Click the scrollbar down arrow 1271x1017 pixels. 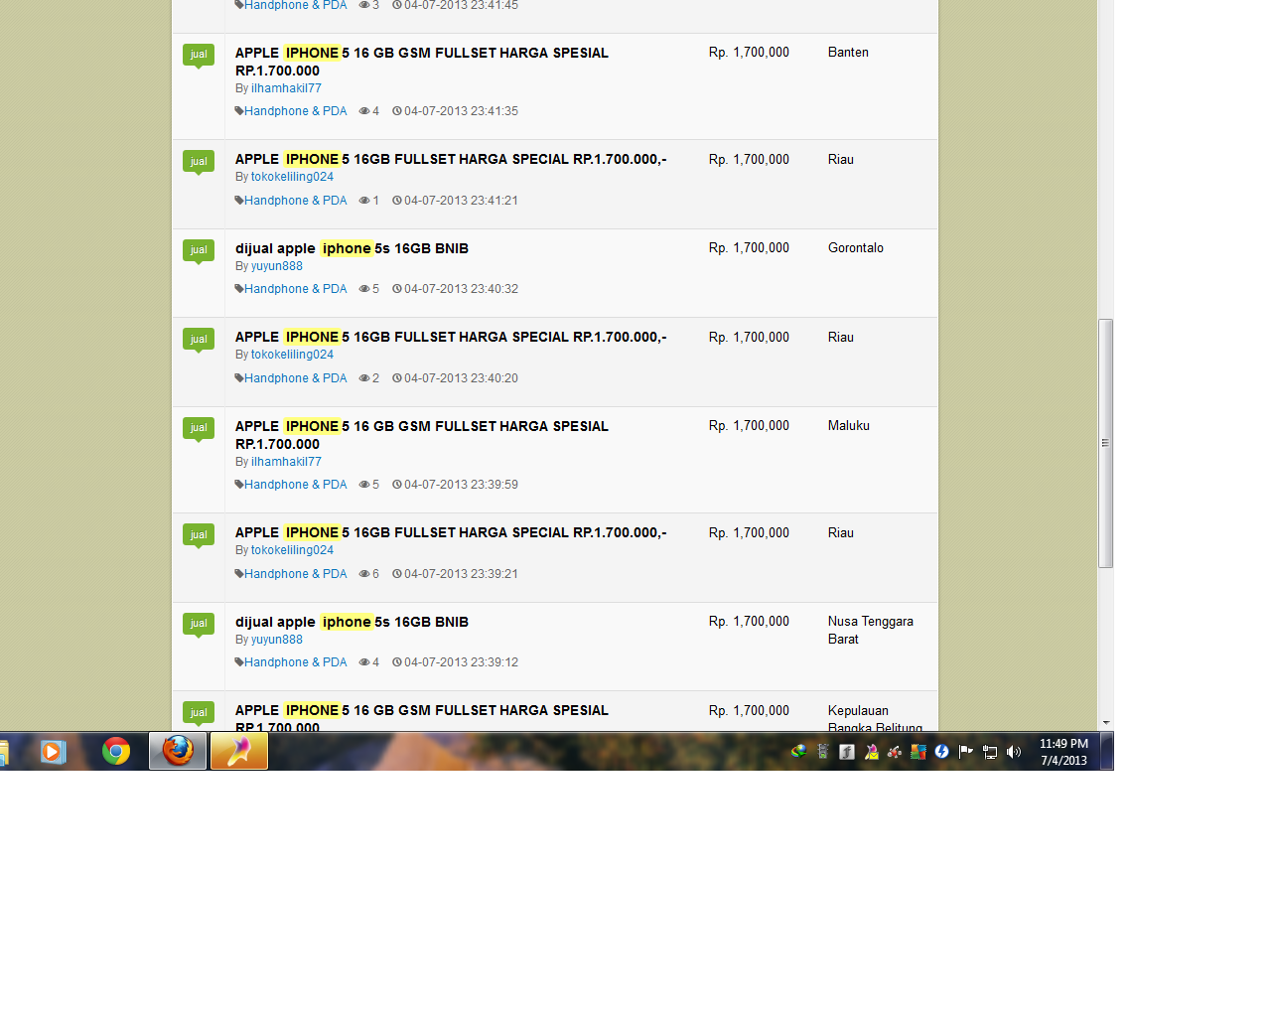click(x=1105, y=723)
